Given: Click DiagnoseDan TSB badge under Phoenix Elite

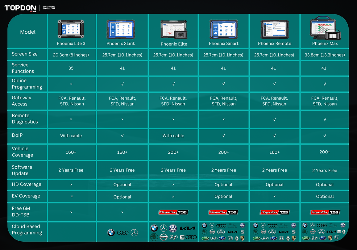Looking at the screenshot, I should click(x=173, y=212).
